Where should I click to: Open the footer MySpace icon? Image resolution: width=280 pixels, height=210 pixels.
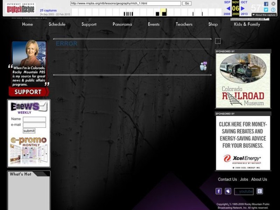pyautogui.click(x=228, y=191)
